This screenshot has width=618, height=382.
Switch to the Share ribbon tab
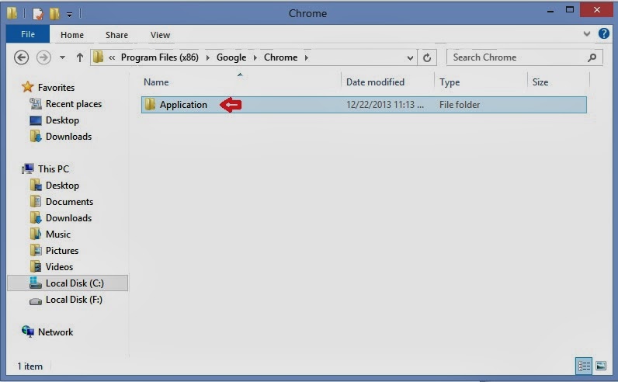click(x=116, y=35)
